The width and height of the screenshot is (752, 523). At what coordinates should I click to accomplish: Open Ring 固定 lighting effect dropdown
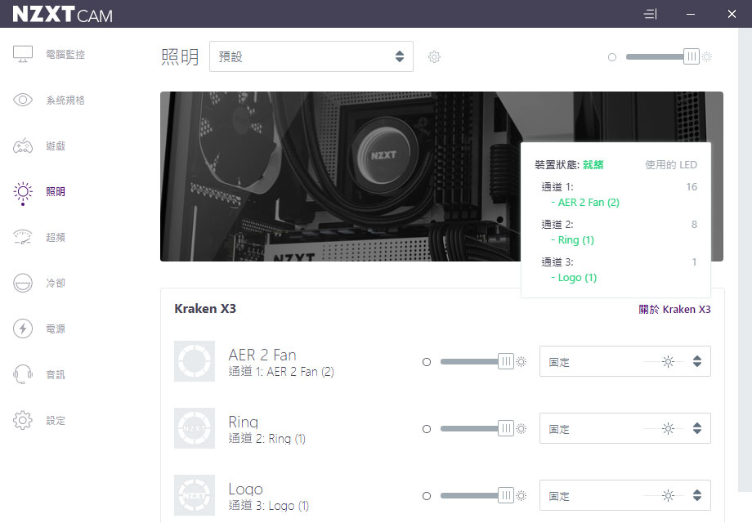tap(625, 428)
